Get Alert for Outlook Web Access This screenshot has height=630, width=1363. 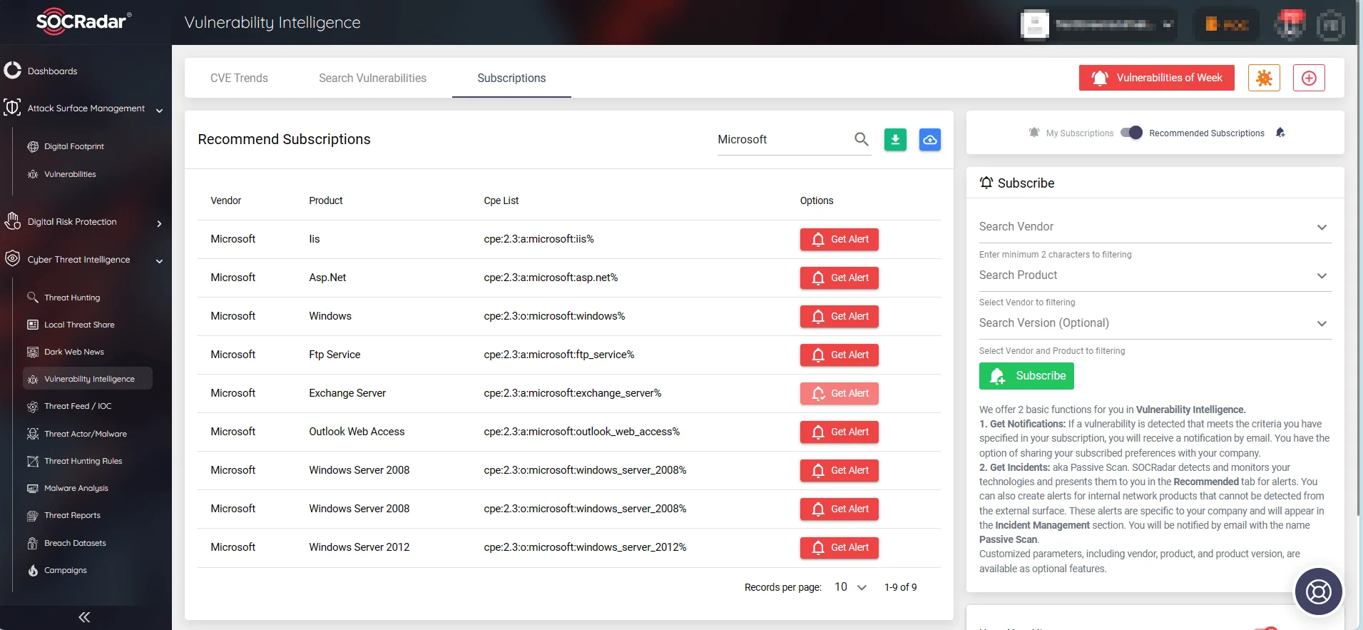click(x=839, y=432)
